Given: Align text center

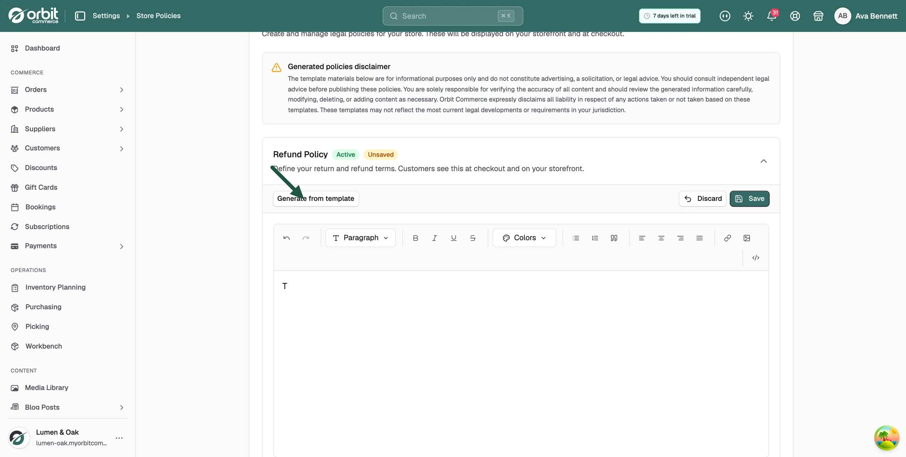Looking at the screenshot, I should pos(661,238).
